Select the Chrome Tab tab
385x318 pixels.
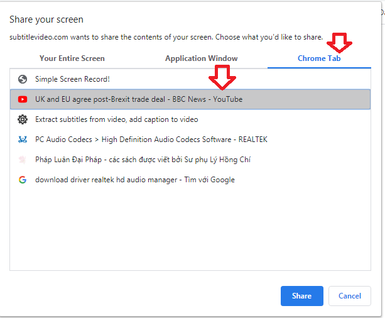(319, 58)
